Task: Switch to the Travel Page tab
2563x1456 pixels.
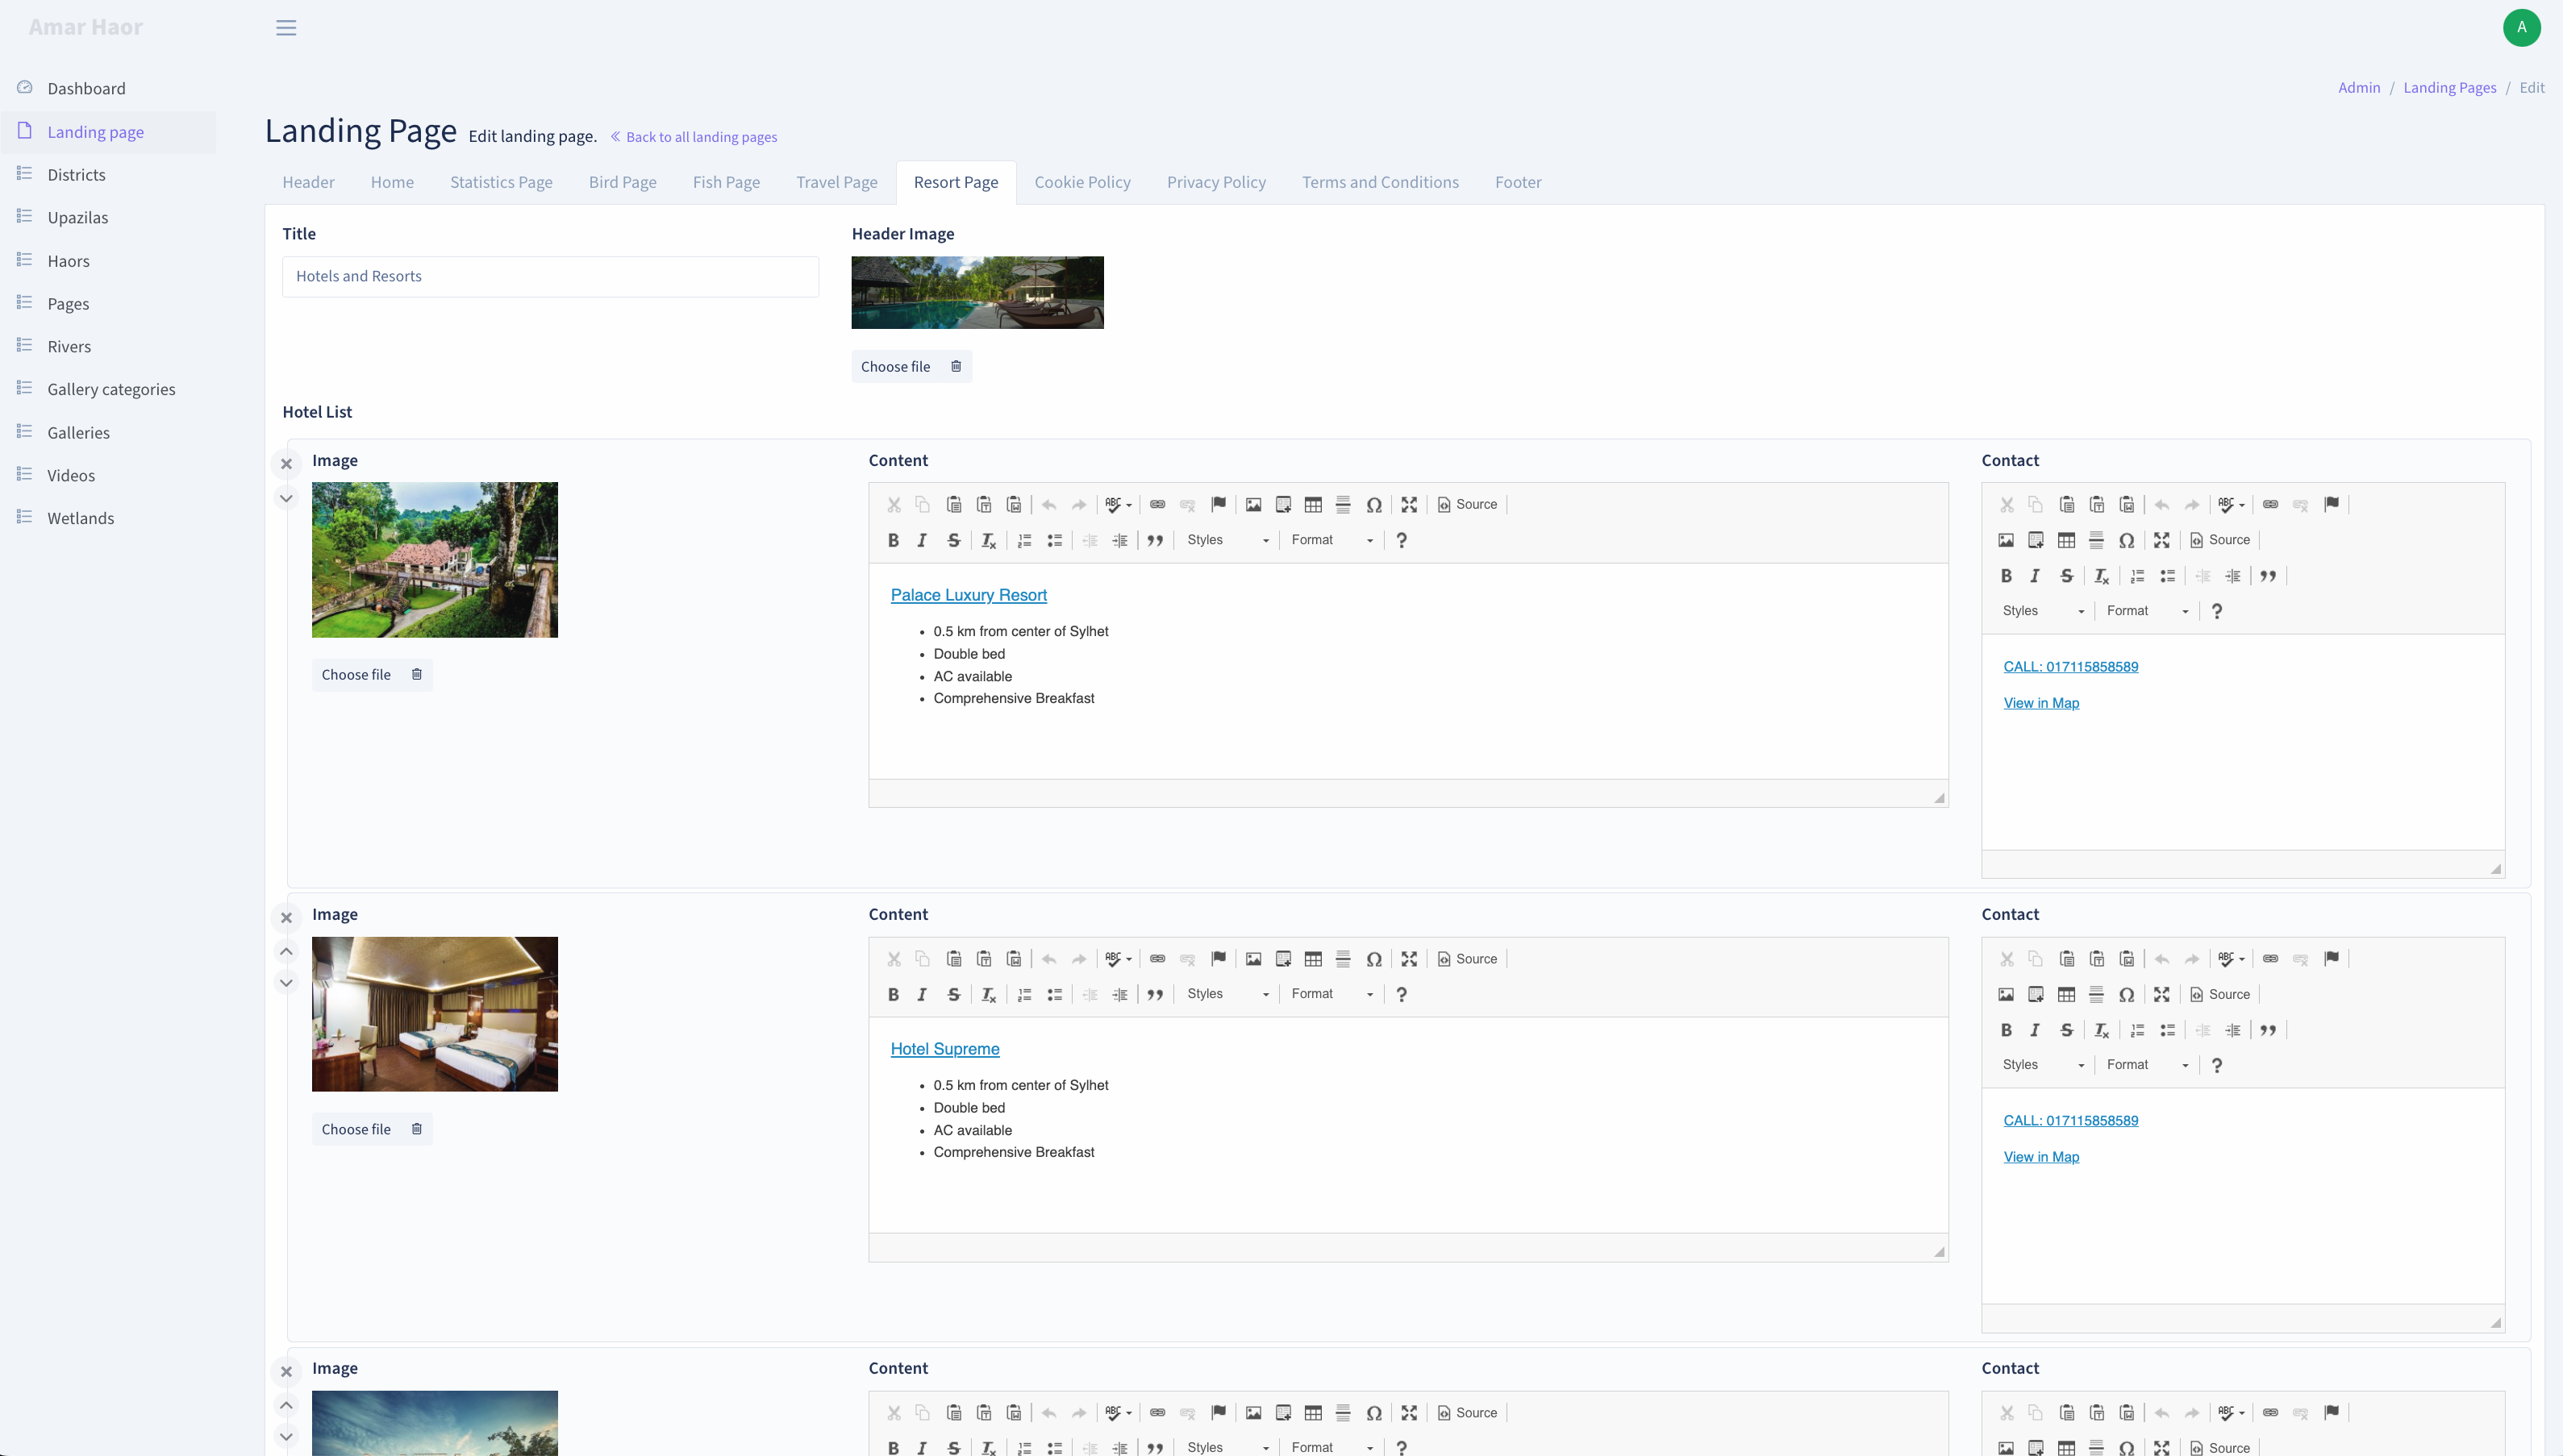Action: (836, 182)
